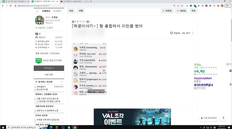Open Chrome side panel icon
The width and height of the screenshot is (232, 129).
[x=218, y=6]
